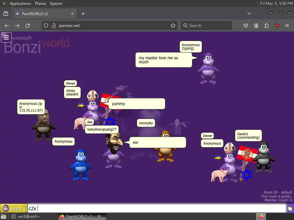This screenshot has height=220, width=294.
Task: Click 'Owner' tag near Gasie's label
Action: (207, 136)
